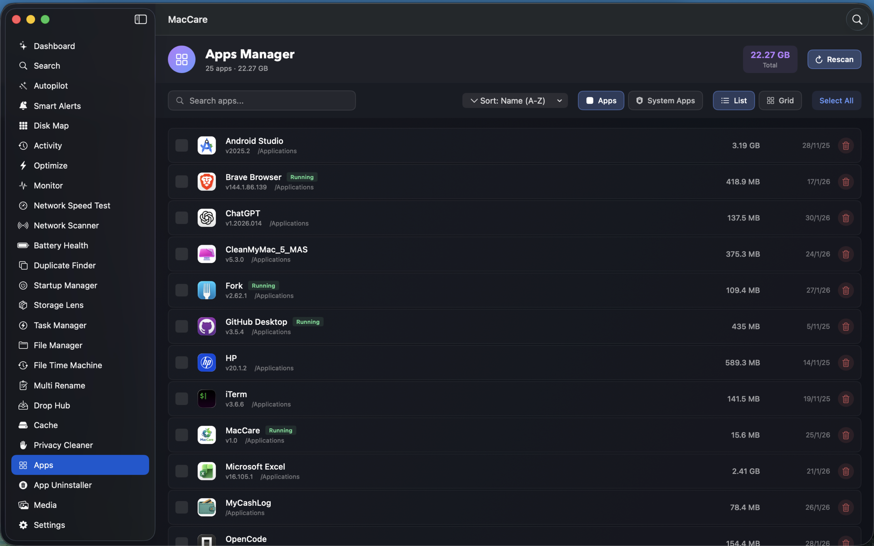Switch to List view
Image resolution: width=874 pixels, height=546 pixels.
[x=733, y=100]
